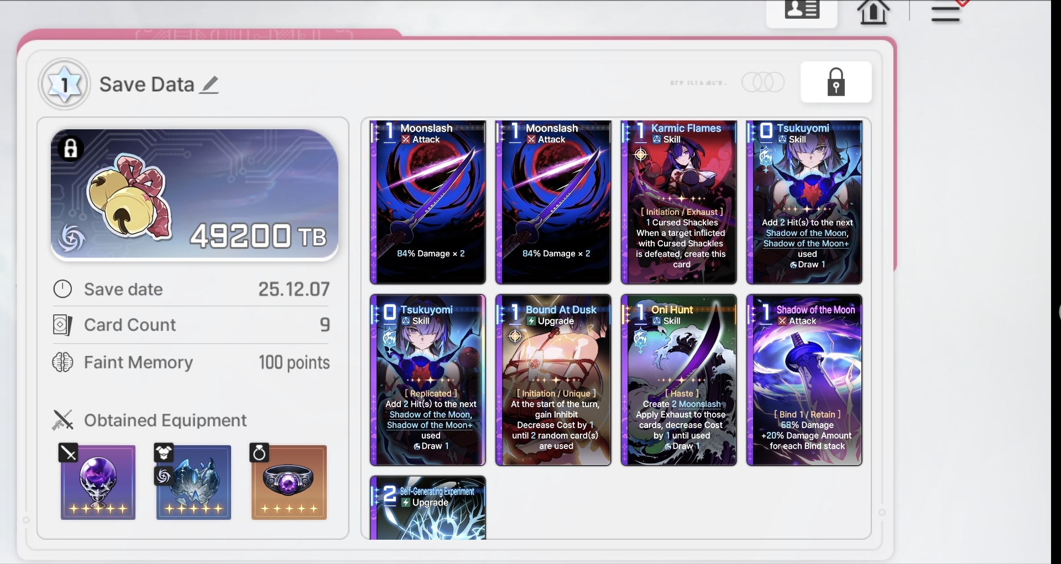
Task: Select the purple gem ring equipment
Action: pos(289,482)
